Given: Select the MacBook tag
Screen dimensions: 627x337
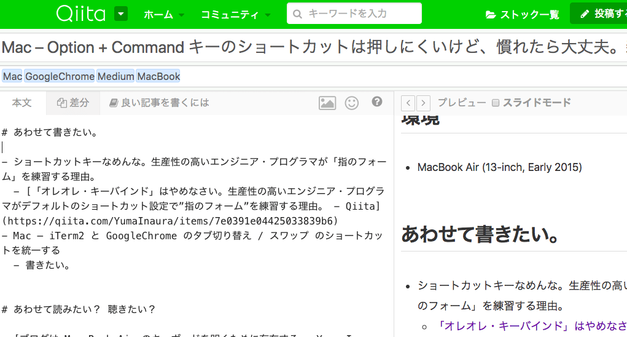Looking at the screenshot, I should [158, 76].
